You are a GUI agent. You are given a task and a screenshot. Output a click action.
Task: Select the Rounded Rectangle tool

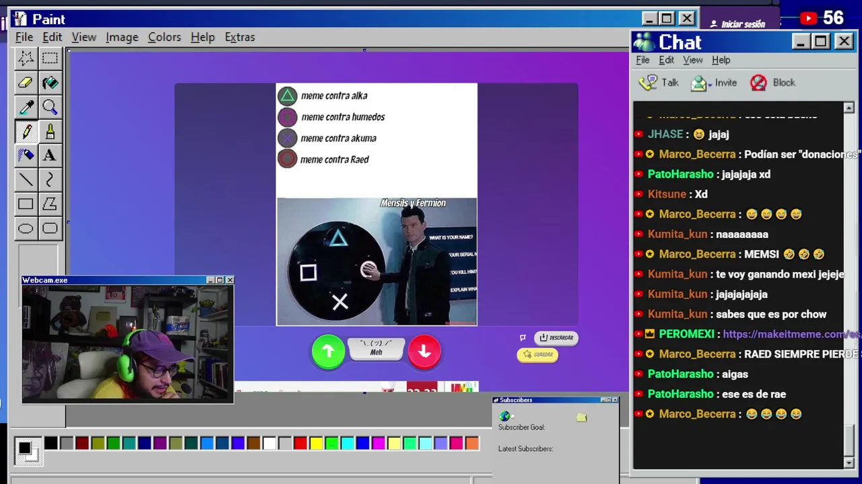(50, 229)
